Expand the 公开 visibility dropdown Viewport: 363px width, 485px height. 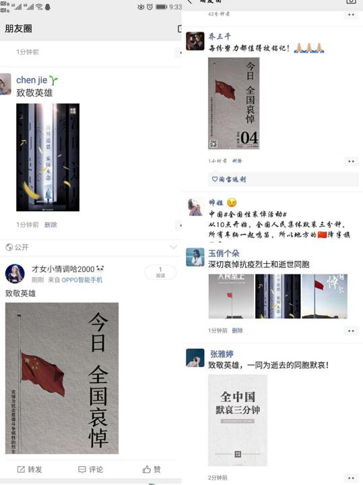click(174, 247)
